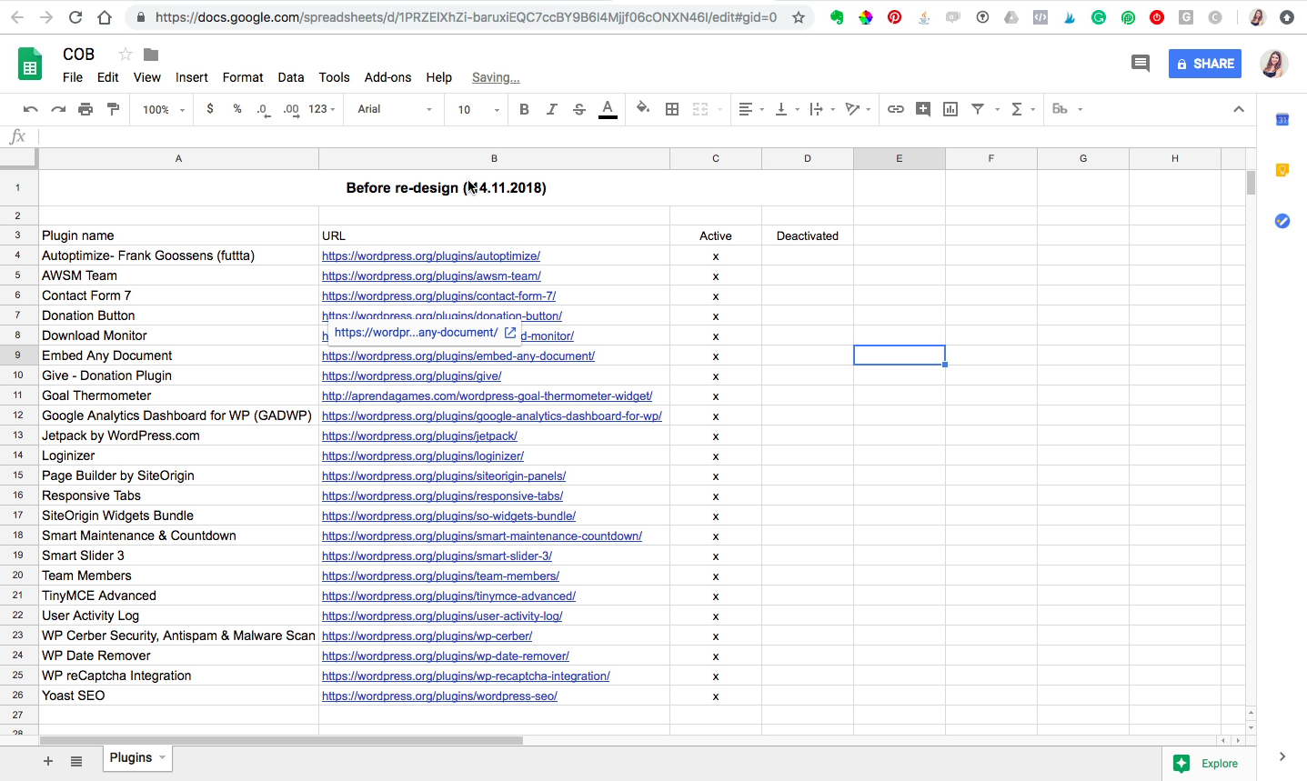Image resolution: width=1307 pixels, height=781 pixels.
Task: Click the Undo icon in toolbar
Action: click(x=30, y=109)
